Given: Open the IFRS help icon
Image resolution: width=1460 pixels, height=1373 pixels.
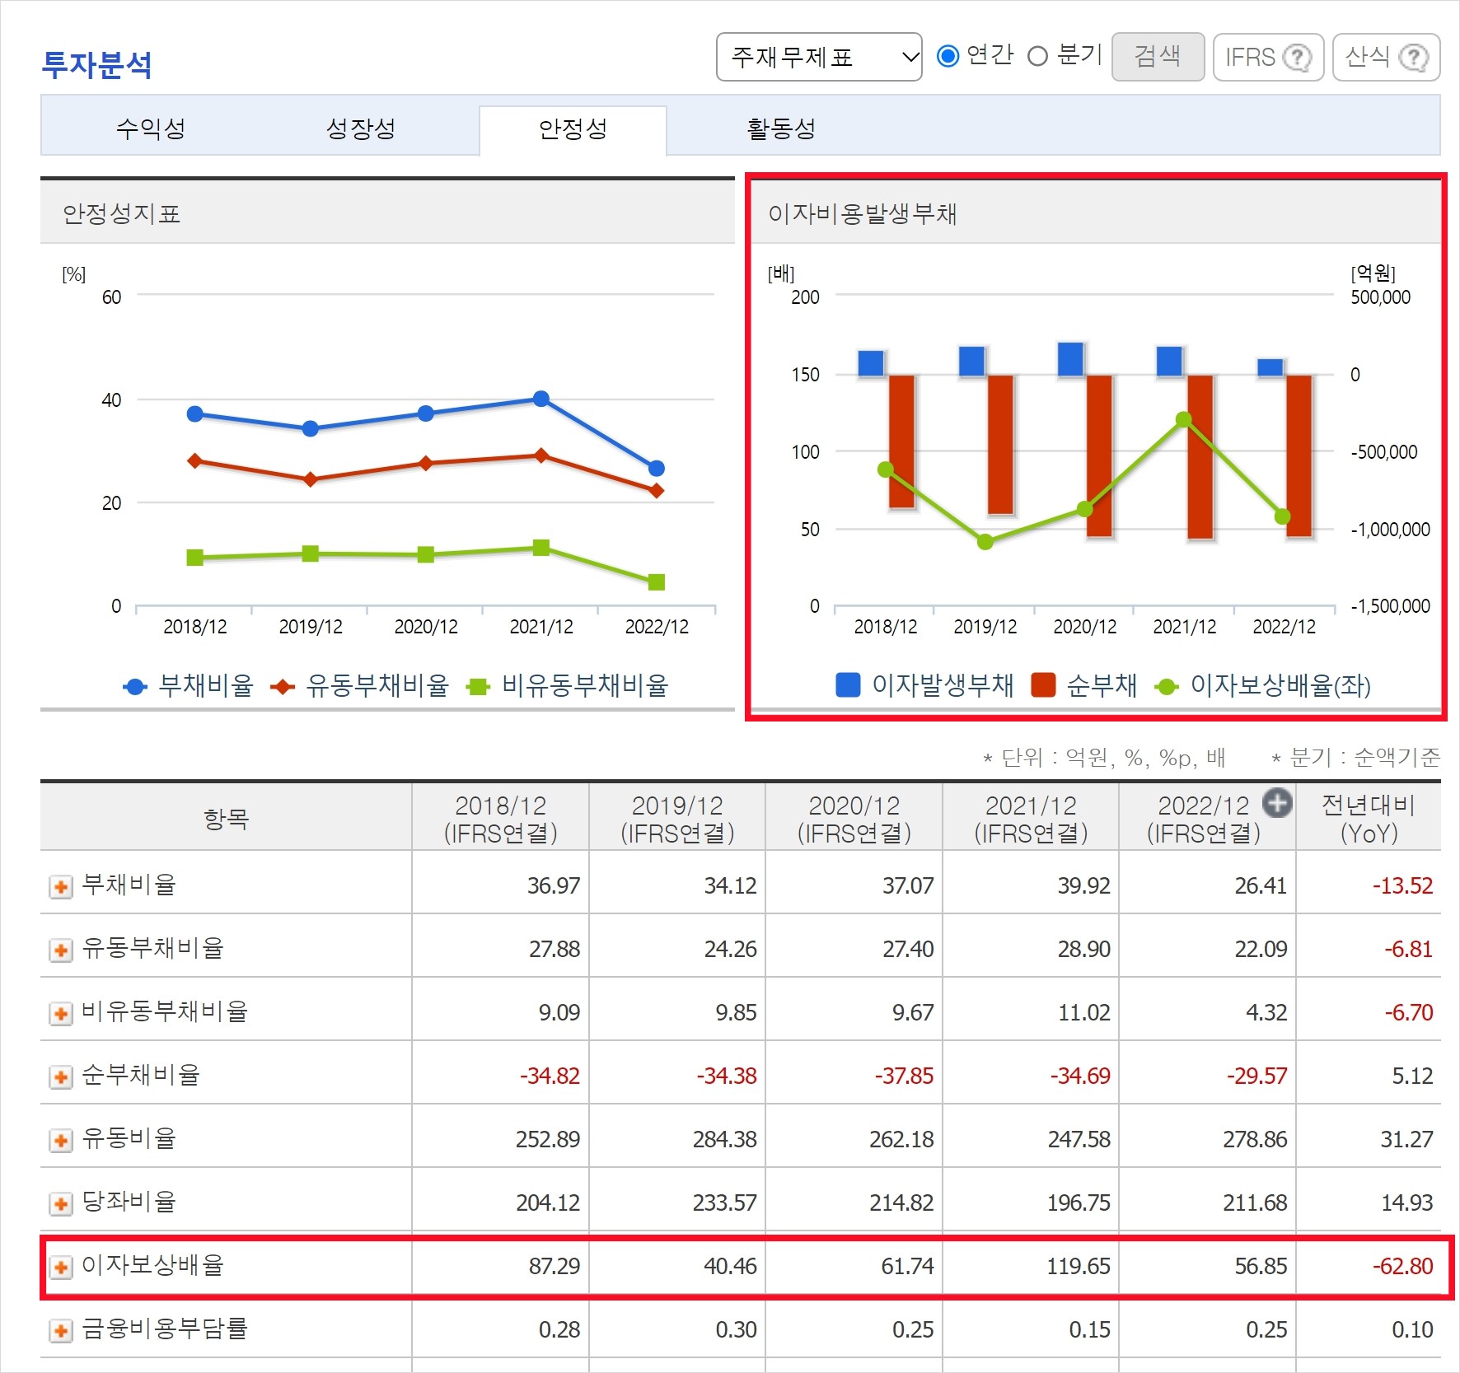Looking at the screenshot, I should [x=1298, y=57].
